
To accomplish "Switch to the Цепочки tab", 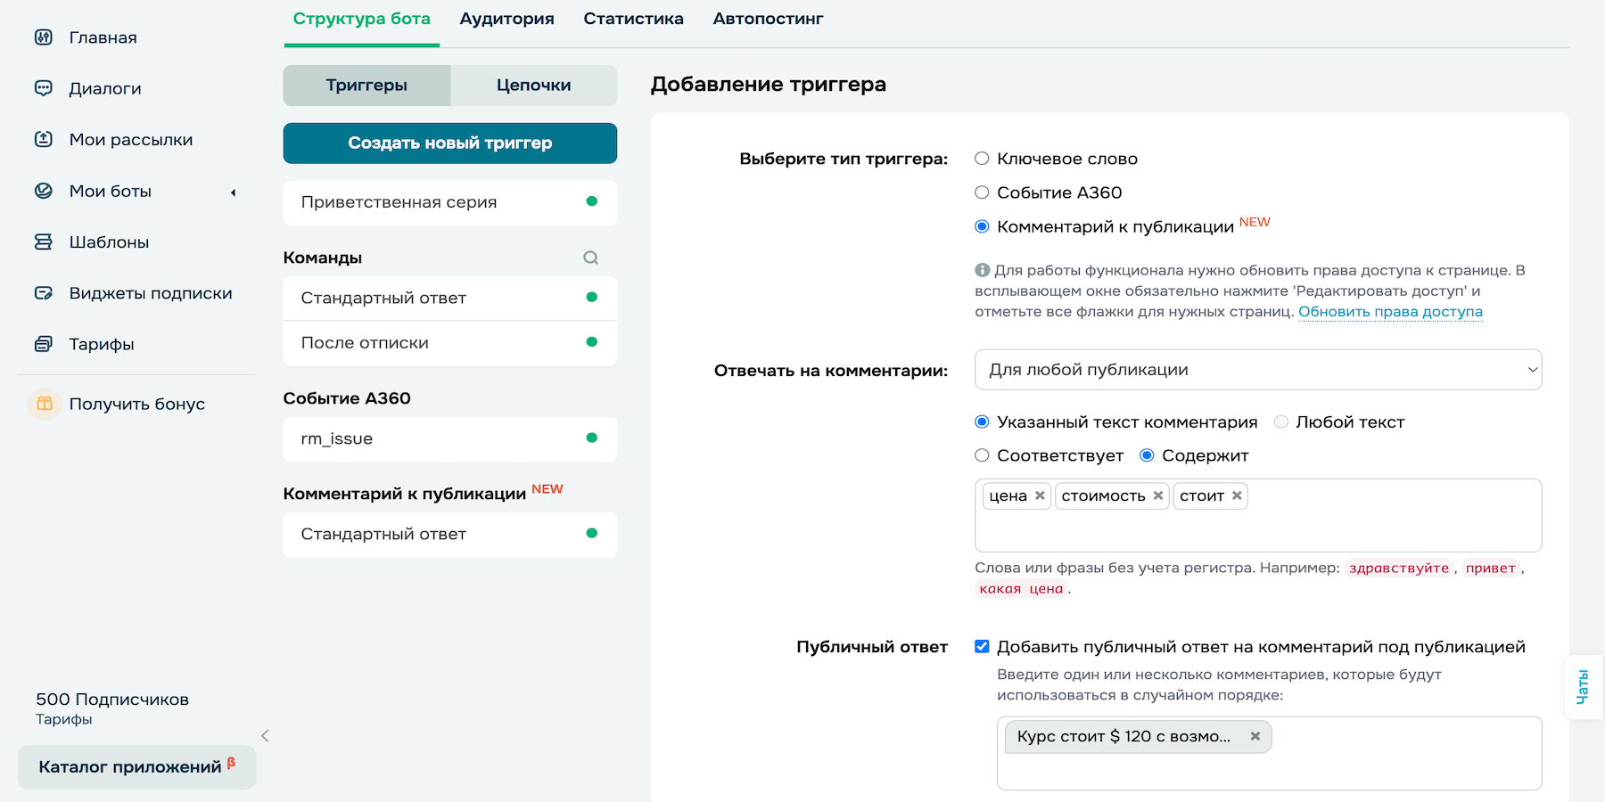I will [533, 85].
